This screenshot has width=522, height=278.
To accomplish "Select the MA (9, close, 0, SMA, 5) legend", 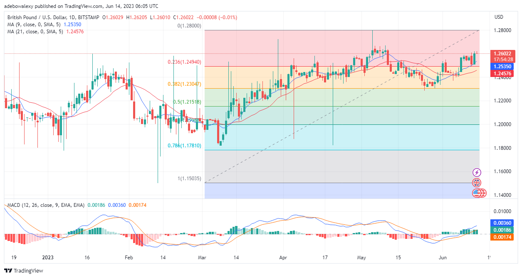I will [x=34, y=25].
